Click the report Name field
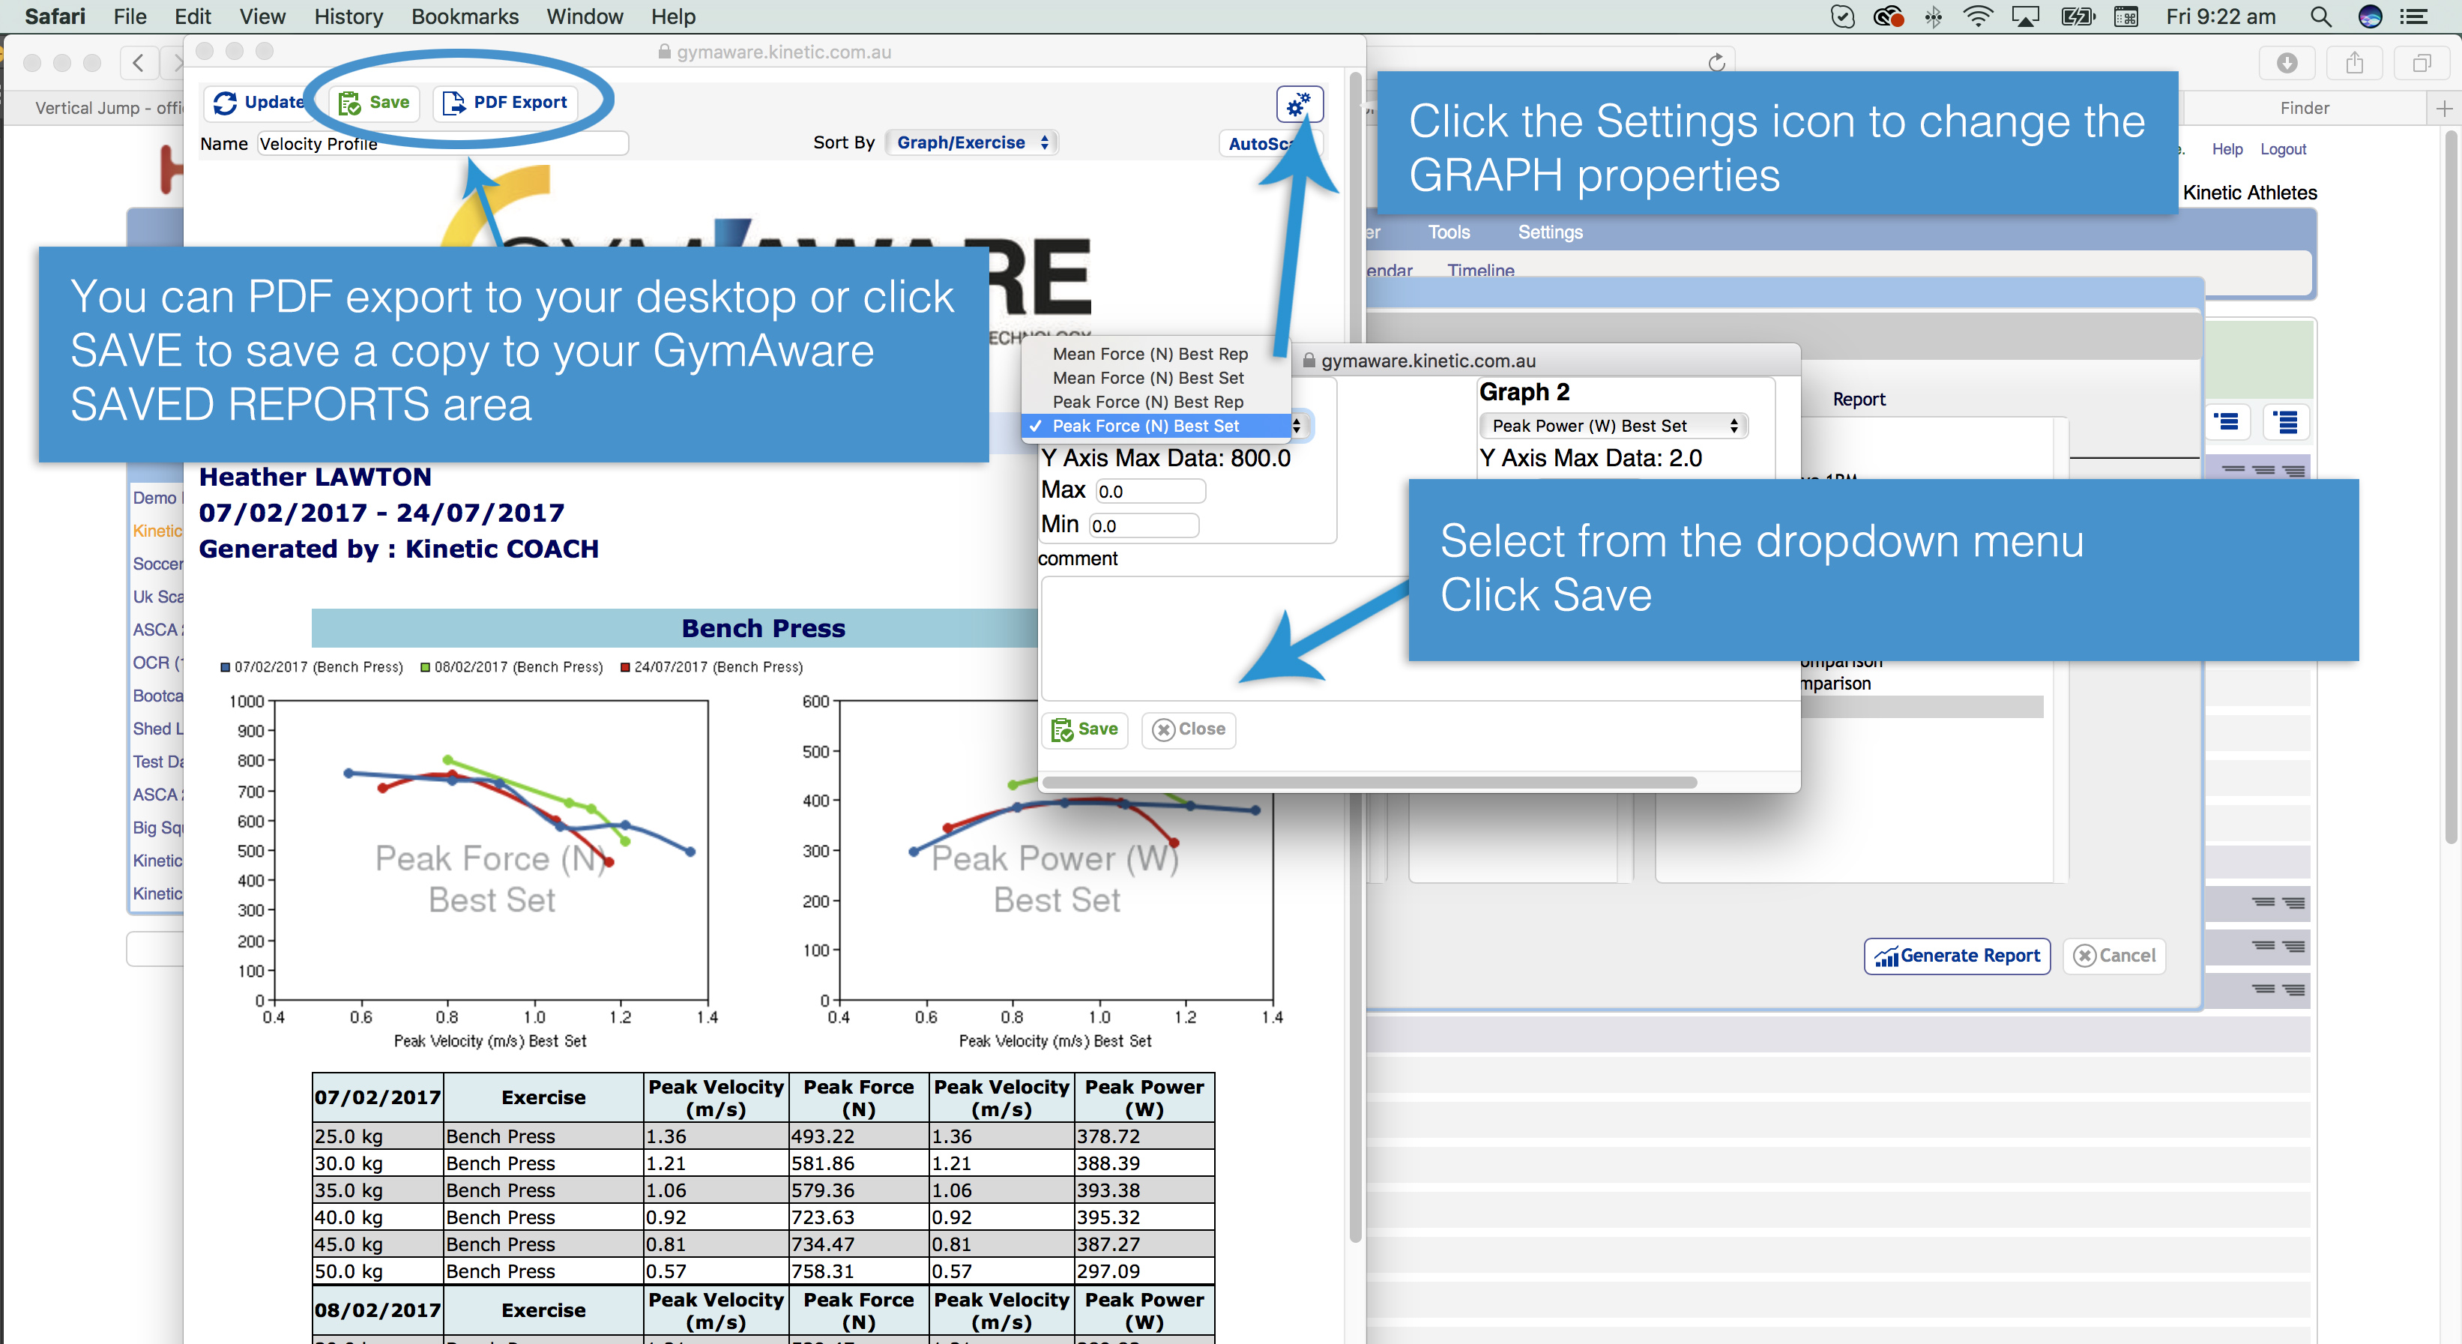 442,143
